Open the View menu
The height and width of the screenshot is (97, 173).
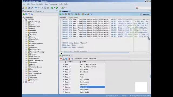coord(33,4)
